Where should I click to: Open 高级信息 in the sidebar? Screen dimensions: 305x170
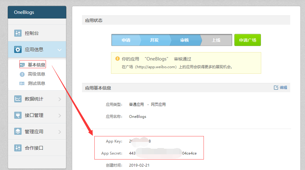pyautogui.click(x=36, y=74)
